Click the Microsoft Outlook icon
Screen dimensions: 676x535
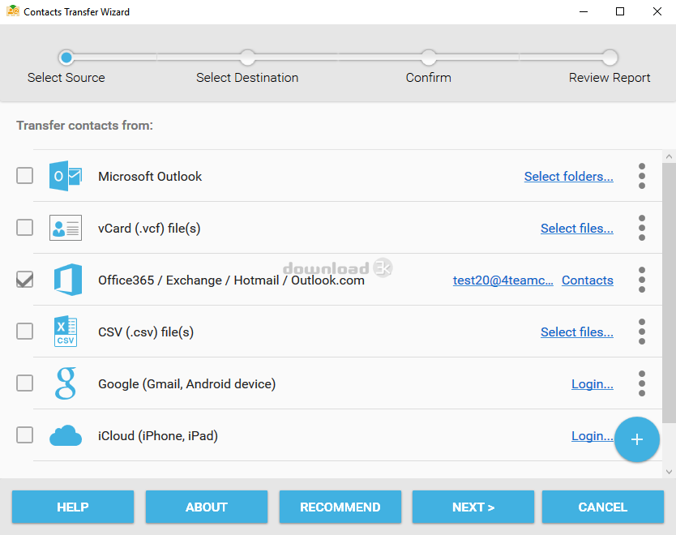(66, 176)
